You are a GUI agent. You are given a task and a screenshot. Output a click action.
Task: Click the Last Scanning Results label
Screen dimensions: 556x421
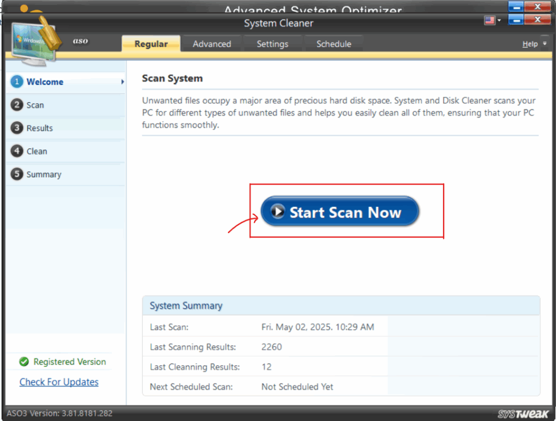point(193,347)
